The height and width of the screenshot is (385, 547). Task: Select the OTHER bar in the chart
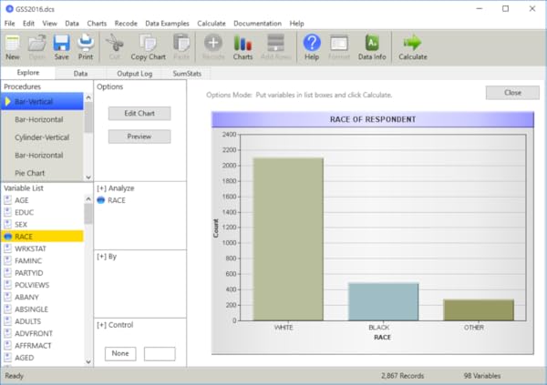tap(479, 310)
